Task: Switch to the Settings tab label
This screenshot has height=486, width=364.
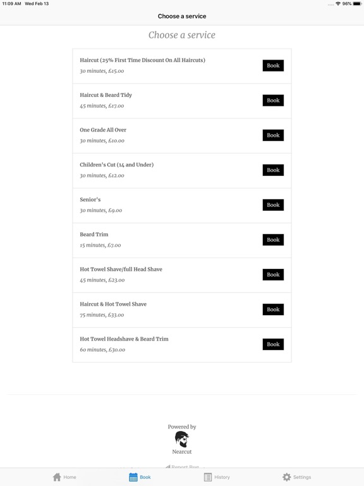Action: (x=302, y=477)
